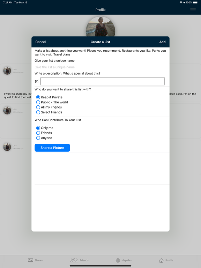Open the Friends tab
The width and height of the screenshot is (201, 268).
80,260
